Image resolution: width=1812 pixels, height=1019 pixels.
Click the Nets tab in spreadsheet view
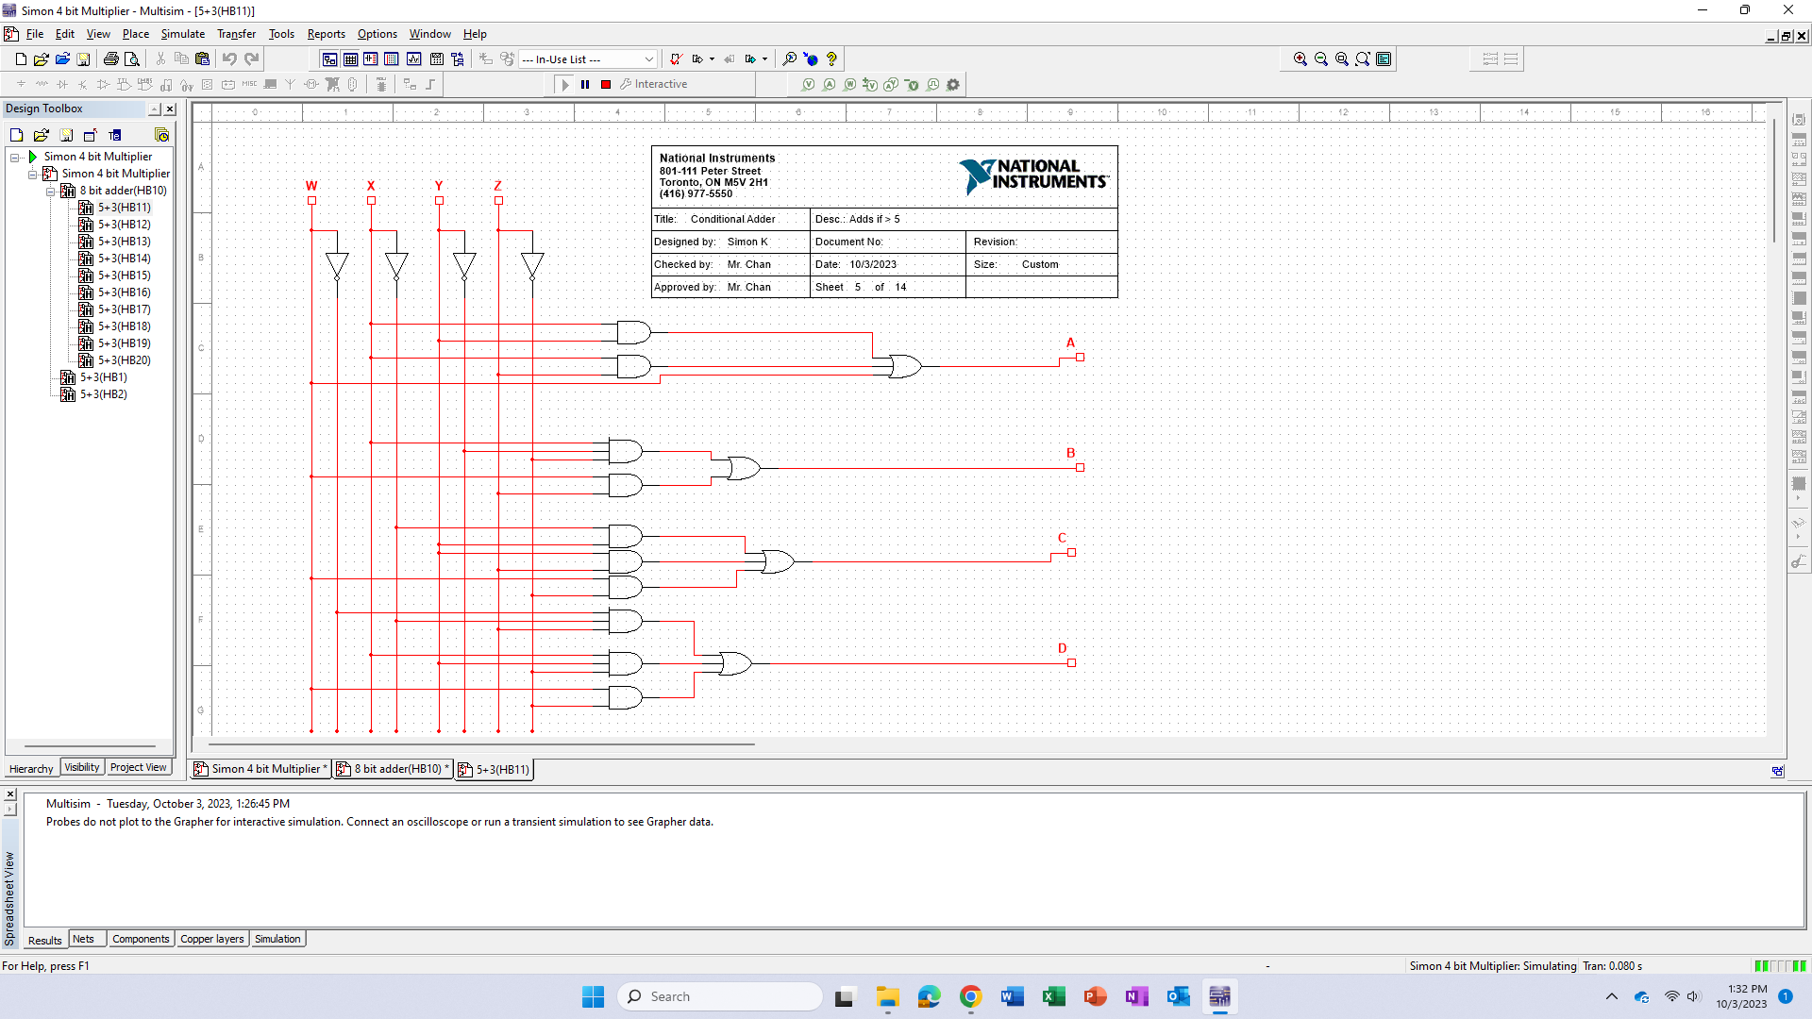click(82, 940)
